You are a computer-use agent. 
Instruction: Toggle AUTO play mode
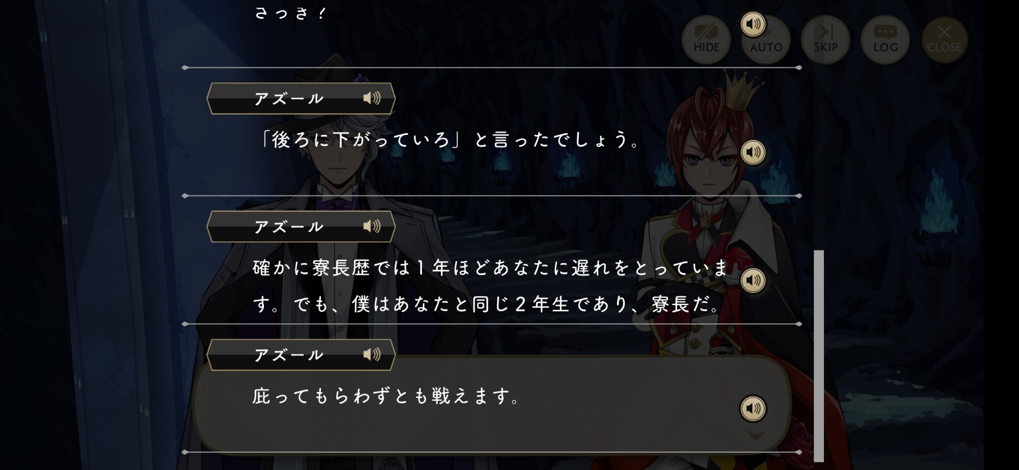pos(766,39)
